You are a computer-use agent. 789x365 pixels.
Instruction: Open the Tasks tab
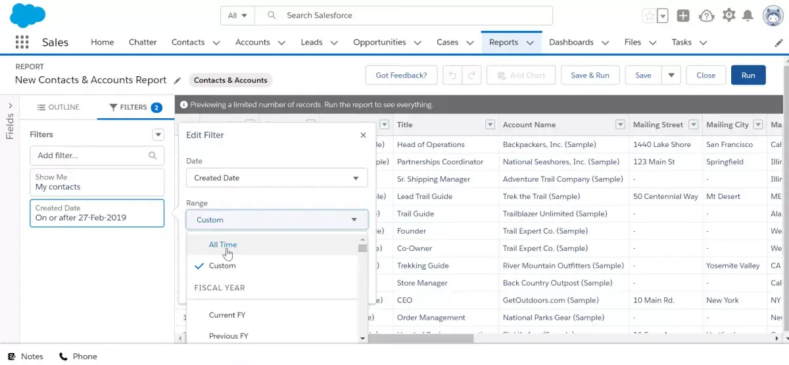point(682,42)
